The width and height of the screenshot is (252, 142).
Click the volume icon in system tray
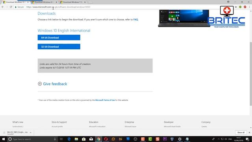pyautogui.click(x=226, y=139)
